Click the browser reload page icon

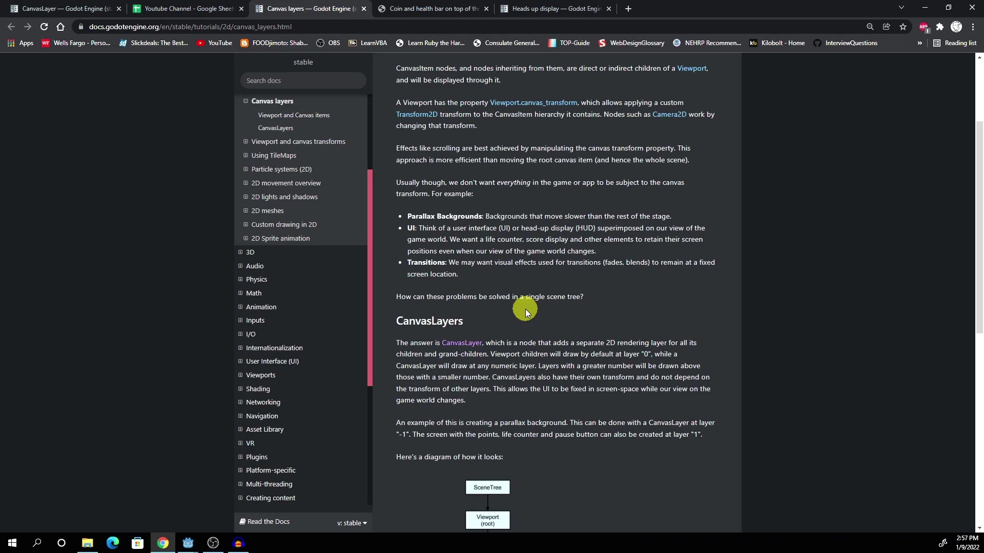click(x=44, y=27)
